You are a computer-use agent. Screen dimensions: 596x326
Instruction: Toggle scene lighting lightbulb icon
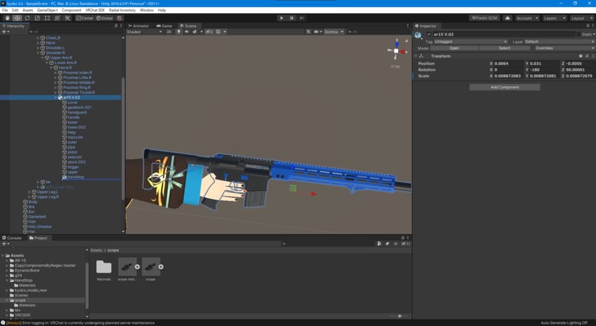[179, 32]
